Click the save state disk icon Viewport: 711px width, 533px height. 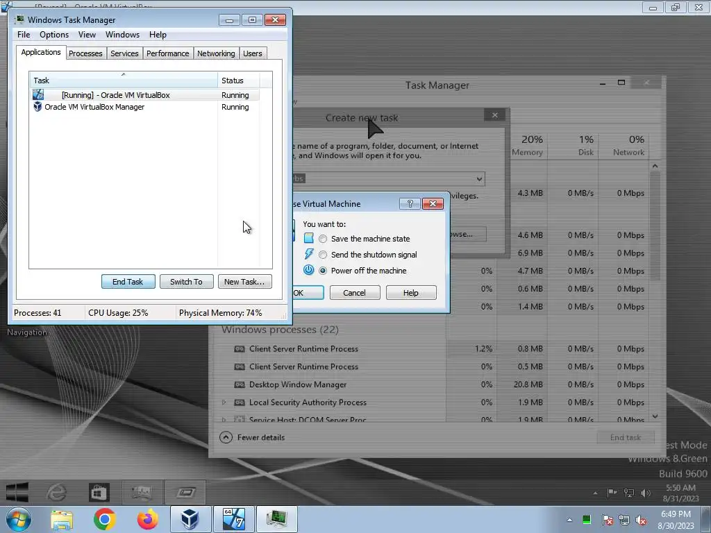tap(308, 238)
